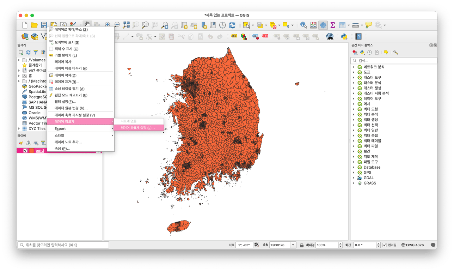Open processing history clock icon in toolbox
Screen dimensions: 454x271
coord(369,53)
